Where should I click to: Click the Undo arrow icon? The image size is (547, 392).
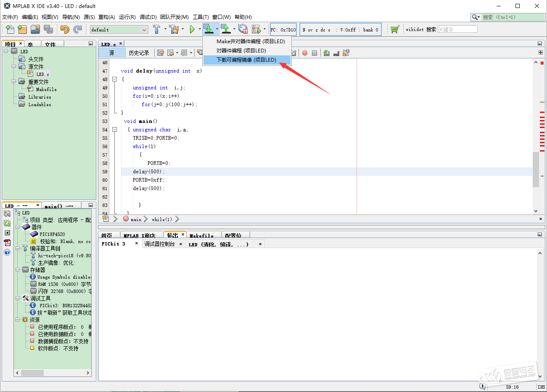tap(64, 29)
